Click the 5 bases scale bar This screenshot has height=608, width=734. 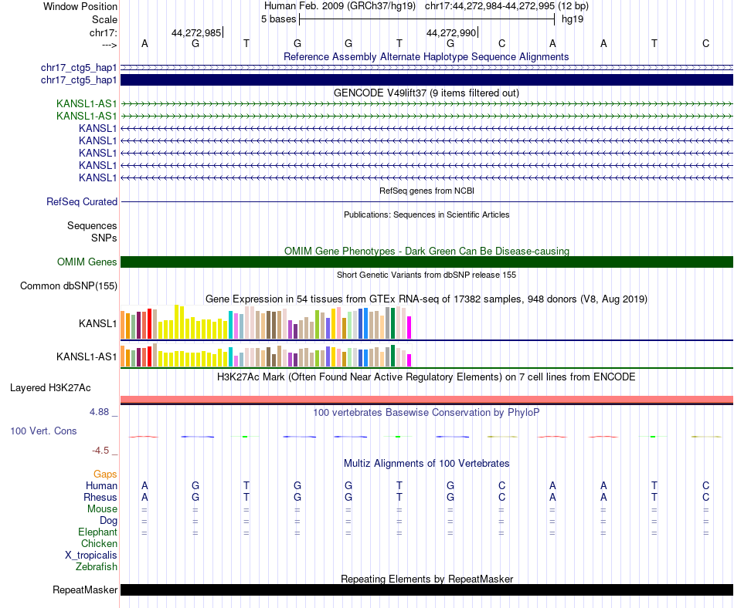pyautogui.click(x=426, y=19)
